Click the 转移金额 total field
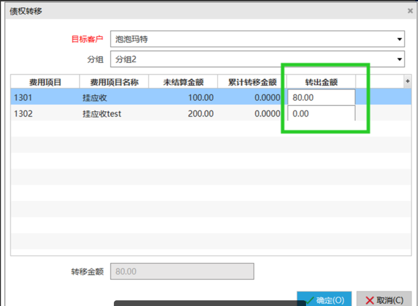Viewport: 418px width, 306px height. point(182,272)
